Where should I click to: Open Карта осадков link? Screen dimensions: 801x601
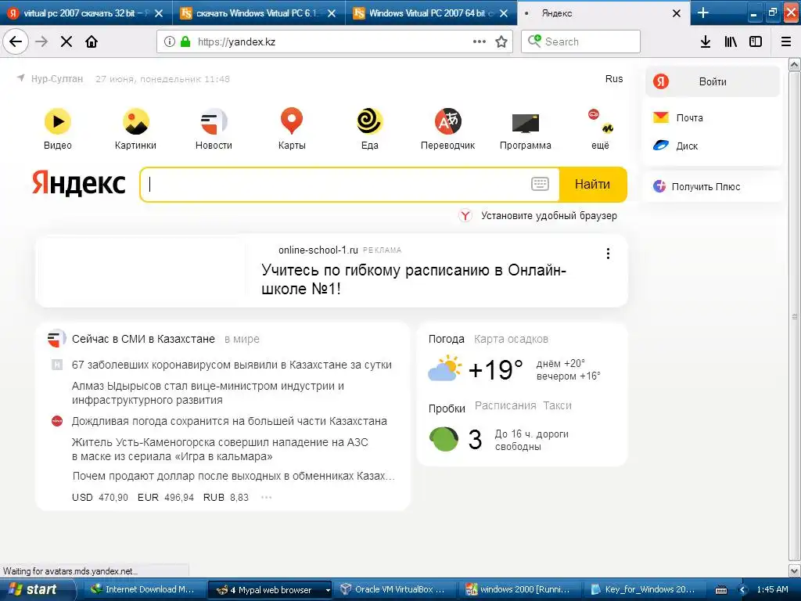[511, 339]
